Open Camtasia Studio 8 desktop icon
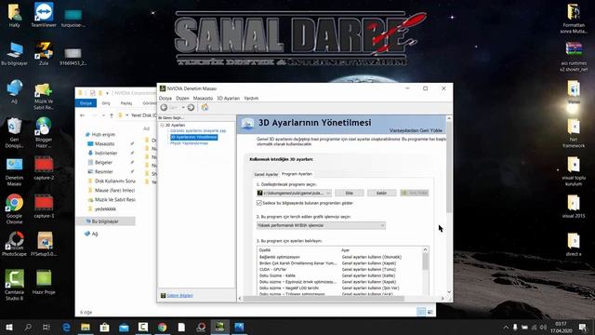 [15, 285]
